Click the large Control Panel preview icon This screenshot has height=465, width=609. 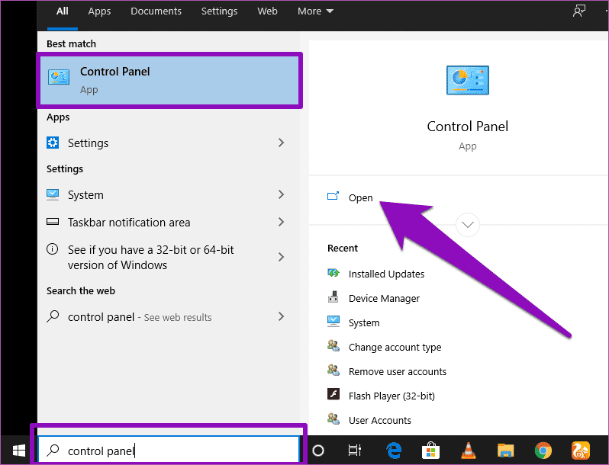click(467, 80)
